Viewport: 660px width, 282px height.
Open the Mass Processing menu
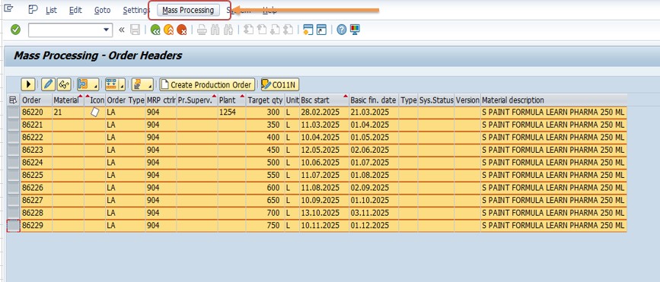(x=188, y=10)
